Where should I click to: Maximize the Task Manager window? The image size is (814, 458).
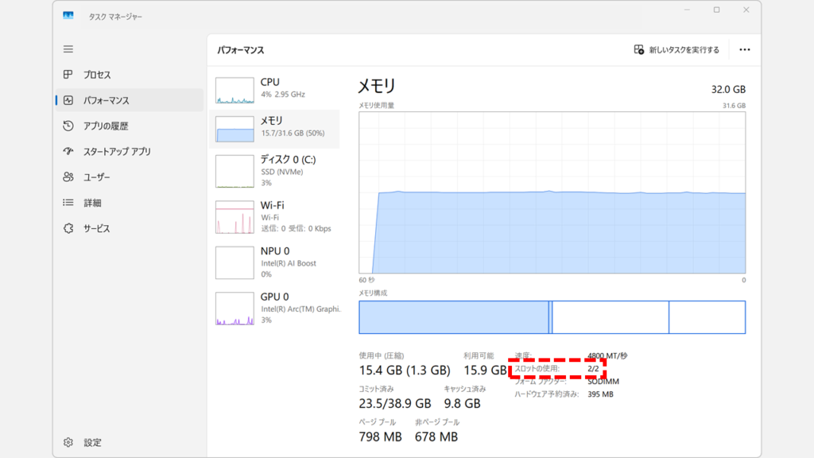[716, 10]
